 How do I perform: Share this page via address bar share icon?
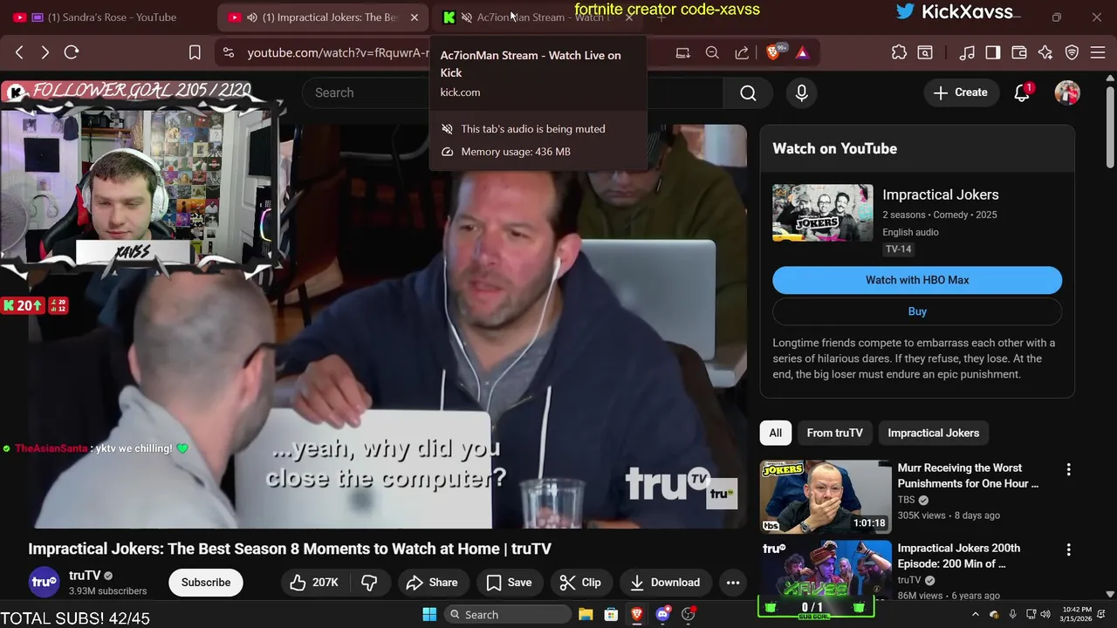coord(742,52)
